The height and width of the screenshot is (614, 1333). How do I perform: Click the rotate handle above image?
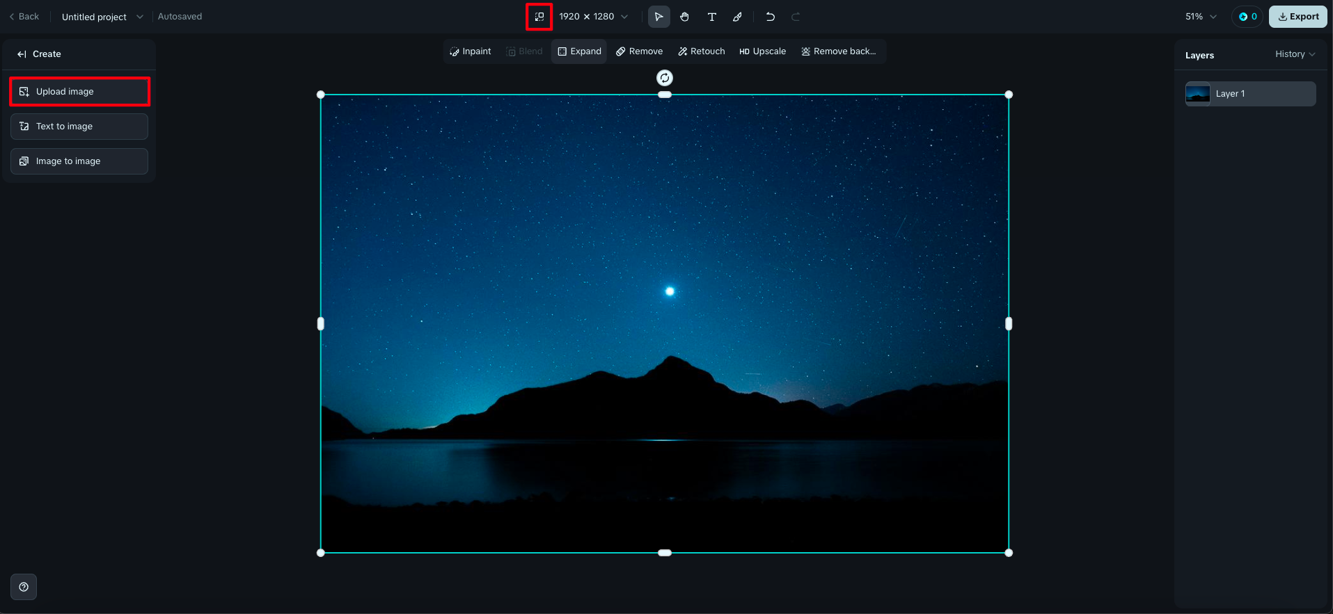pos(665,78)
